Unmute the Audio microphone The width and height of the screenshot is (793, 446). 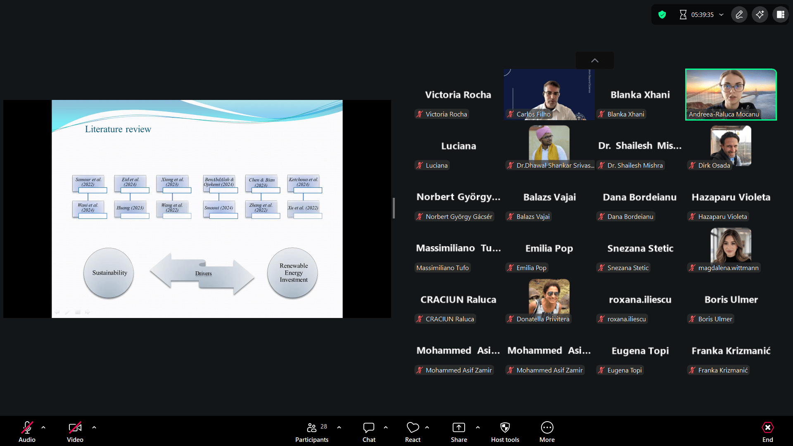tap(27, 427)
